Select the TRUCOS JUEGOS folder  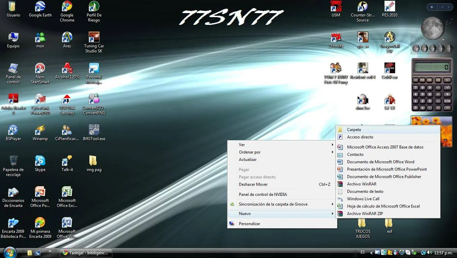(x=363, y=228)
